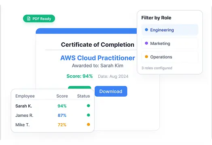Click the Status column header
This screenshot has height=145, width=212.
pyautogui.click(x=84, y=96)
